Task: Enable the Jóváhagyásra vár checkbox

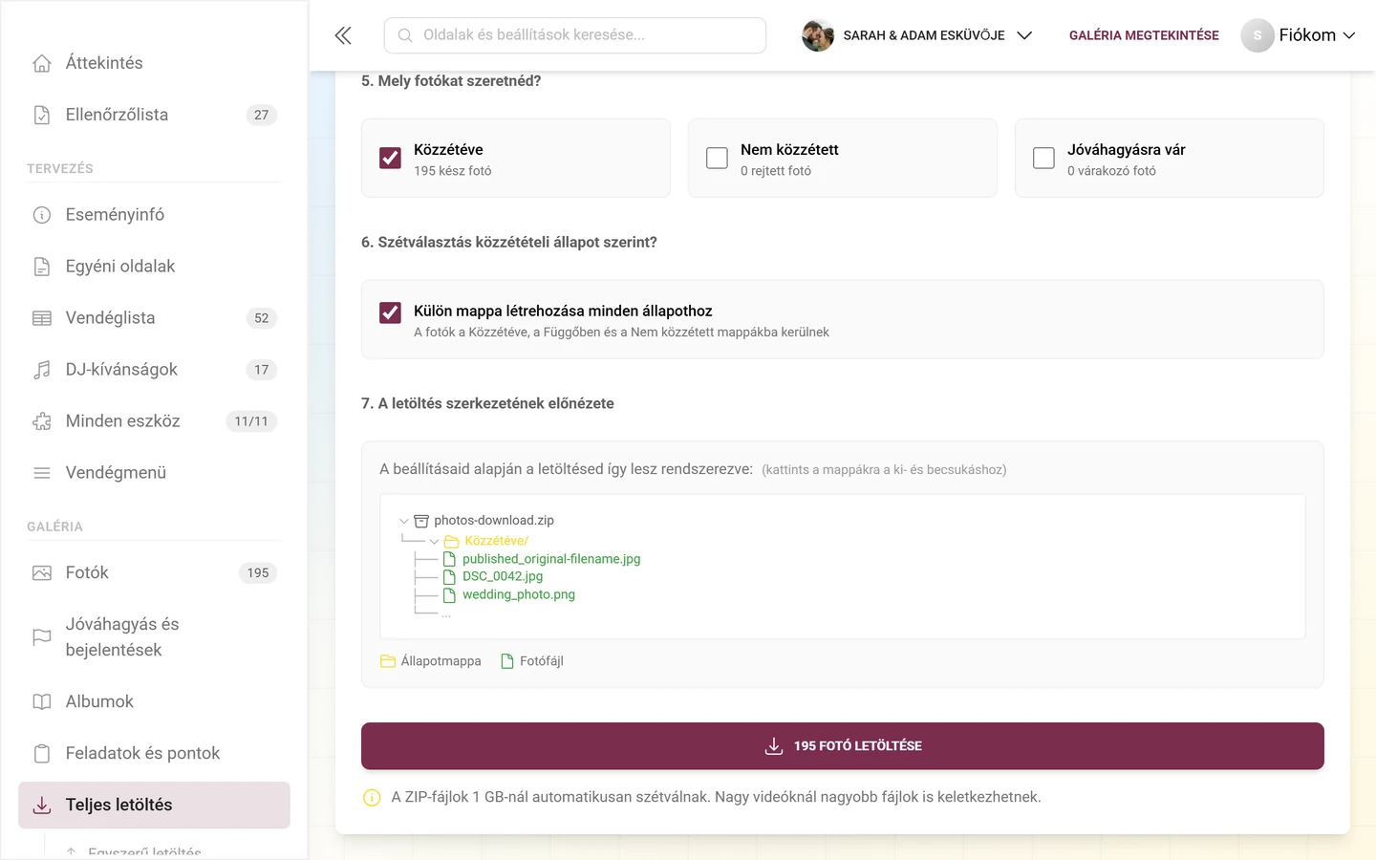Action: click(1043, 158)
